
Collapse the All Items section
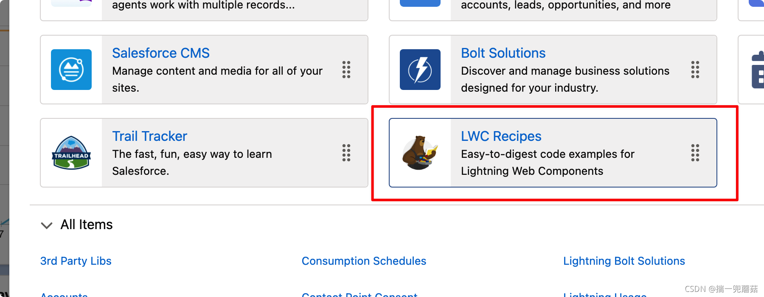47,225
